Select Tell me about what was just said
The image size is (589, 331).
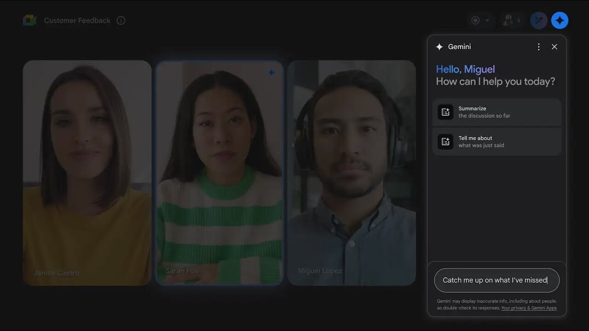tap(497, 142)
